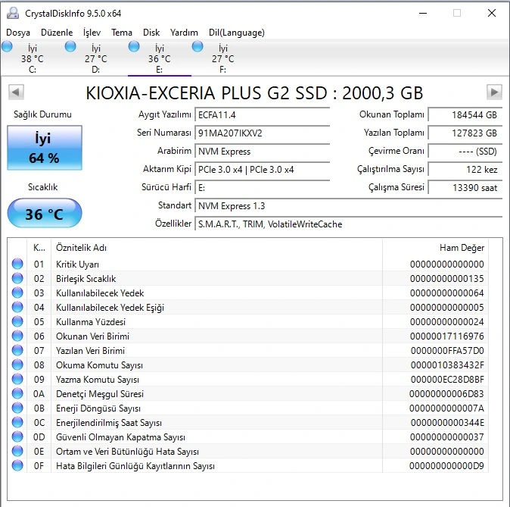
Task: Open the Düzenle menu
Action: tap(57, 33)
